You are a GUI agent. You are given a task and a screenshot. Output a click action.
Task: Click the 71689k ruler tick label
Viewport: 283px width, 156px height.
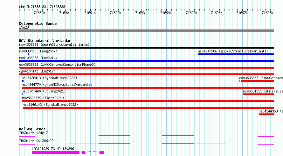39,13
